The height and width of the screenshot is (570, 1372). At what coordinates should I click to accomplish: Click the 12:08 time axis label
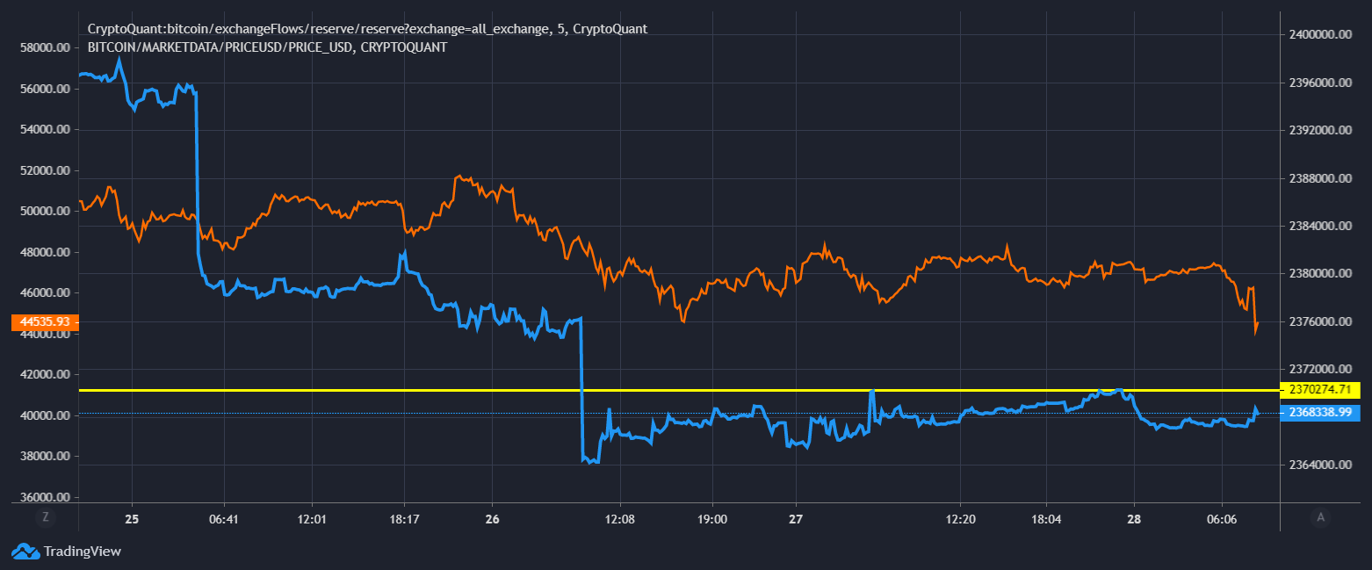(619, 519)
